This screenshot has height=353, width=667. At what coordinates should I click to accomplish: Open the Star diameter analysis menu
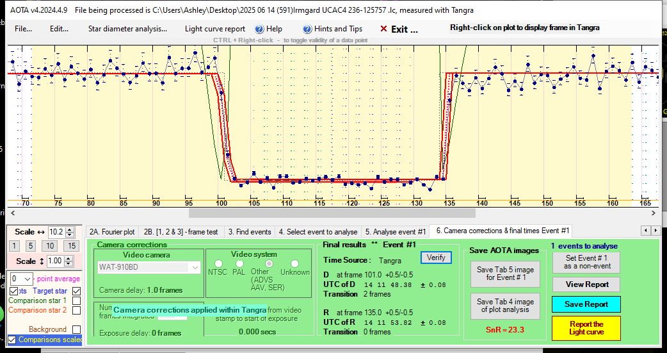coord(127,29)
